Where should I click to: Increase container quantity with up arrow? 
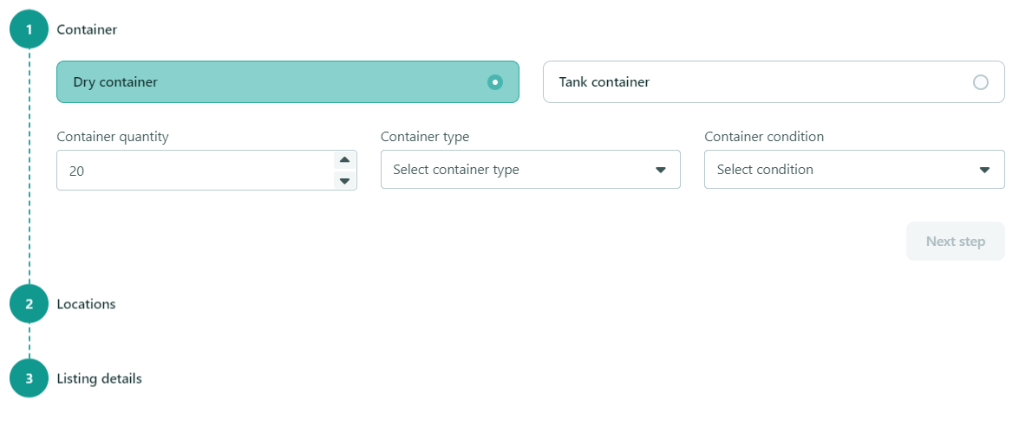pos(344,160)
